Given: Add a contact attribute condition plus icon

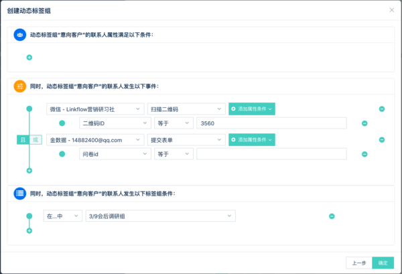Looking at the screenshot, I should point(29,58).
